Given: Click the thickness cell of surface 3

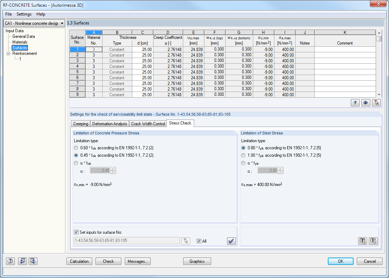Looking at the screenshot, I should [143, 61].
